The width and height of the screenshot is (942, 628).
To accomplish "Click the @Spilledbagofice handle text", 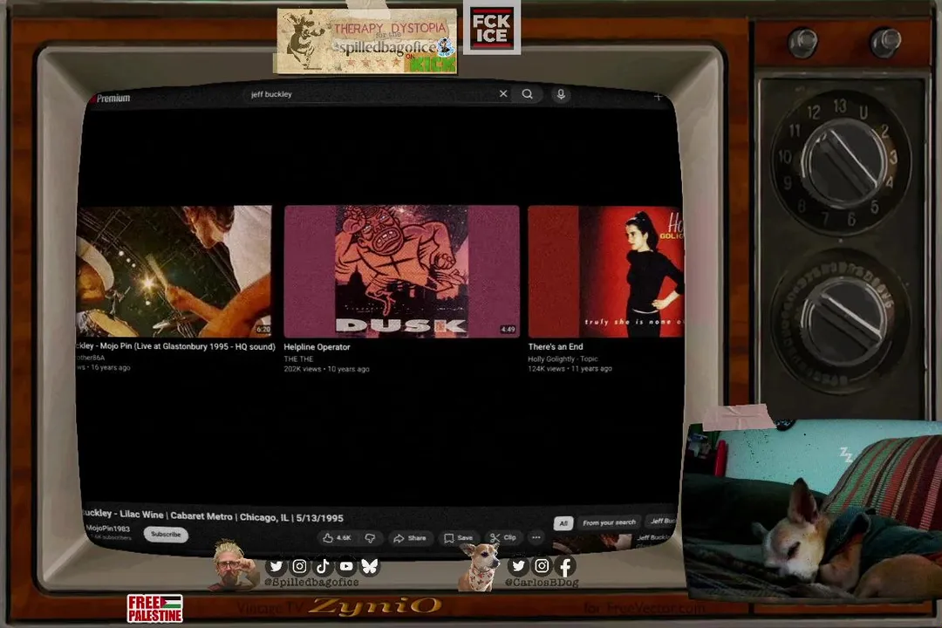I will (x=311, y=583).
